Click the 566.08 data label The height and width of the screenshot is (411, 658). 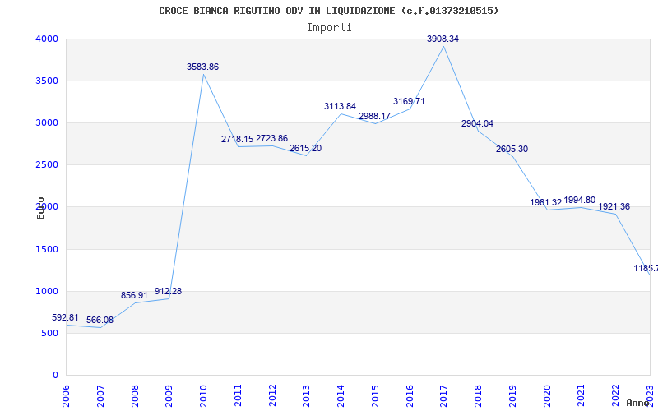(100, 321)
